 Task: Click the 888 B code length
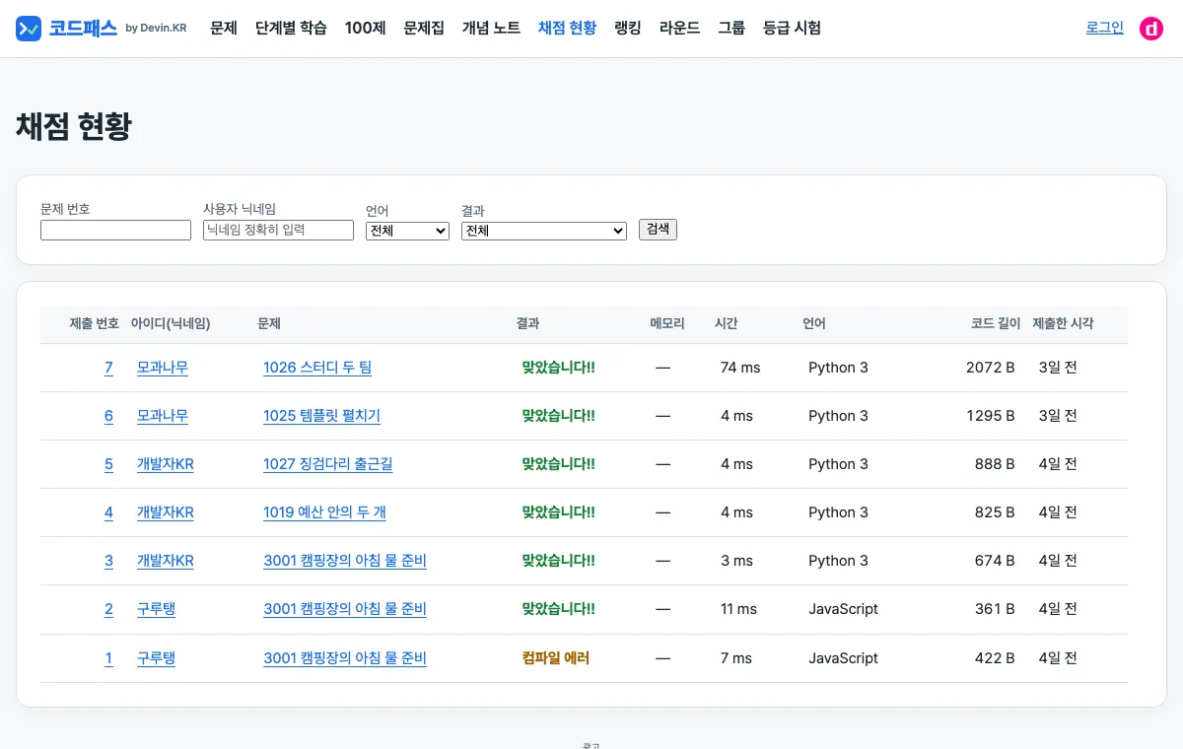click(x=995, y=464)
